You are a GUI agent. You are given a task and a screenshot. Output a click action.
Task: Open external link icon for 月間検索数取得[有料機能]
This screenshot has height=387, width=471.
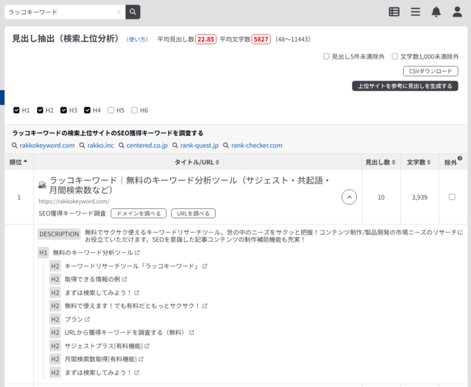(x=141, y=359)
